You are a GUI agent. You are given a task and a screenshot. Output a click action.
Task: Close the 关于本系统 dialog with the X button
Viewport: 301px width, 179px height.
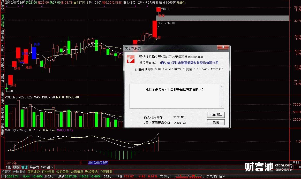[x=223, y=47]
